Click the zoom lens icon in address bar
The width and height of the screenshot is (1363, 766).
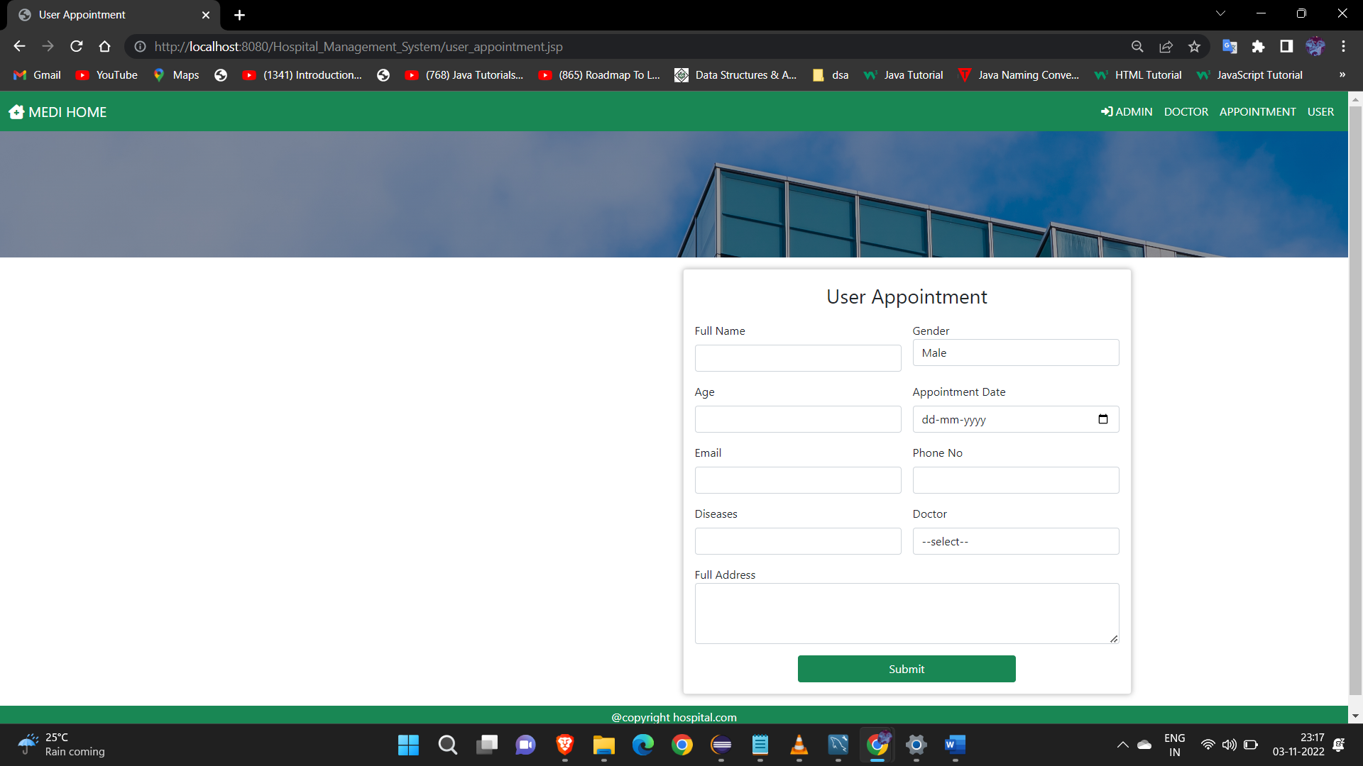(1137, 46)
